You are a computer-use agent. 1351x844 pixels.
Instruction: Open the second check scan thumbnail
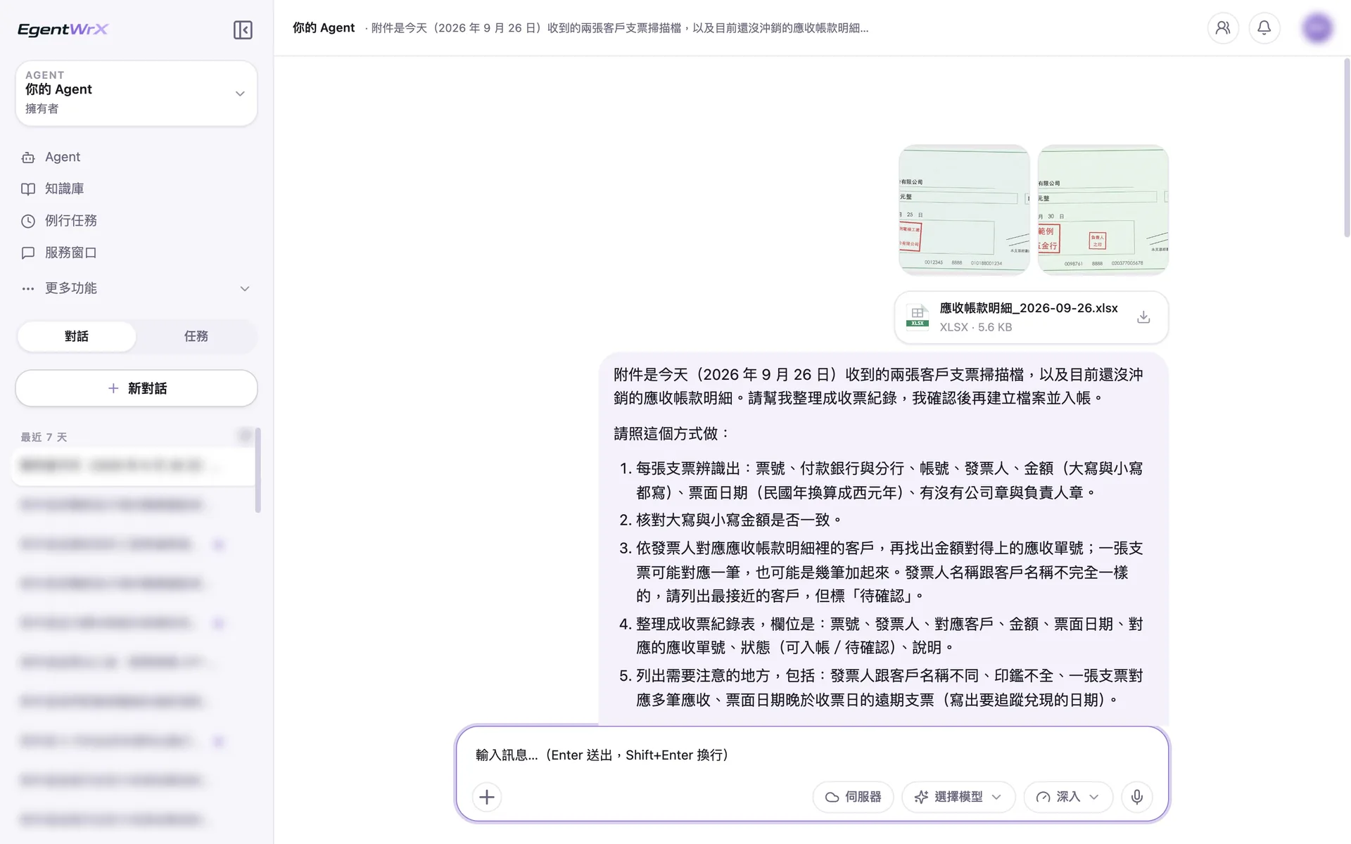(1103, 210)
